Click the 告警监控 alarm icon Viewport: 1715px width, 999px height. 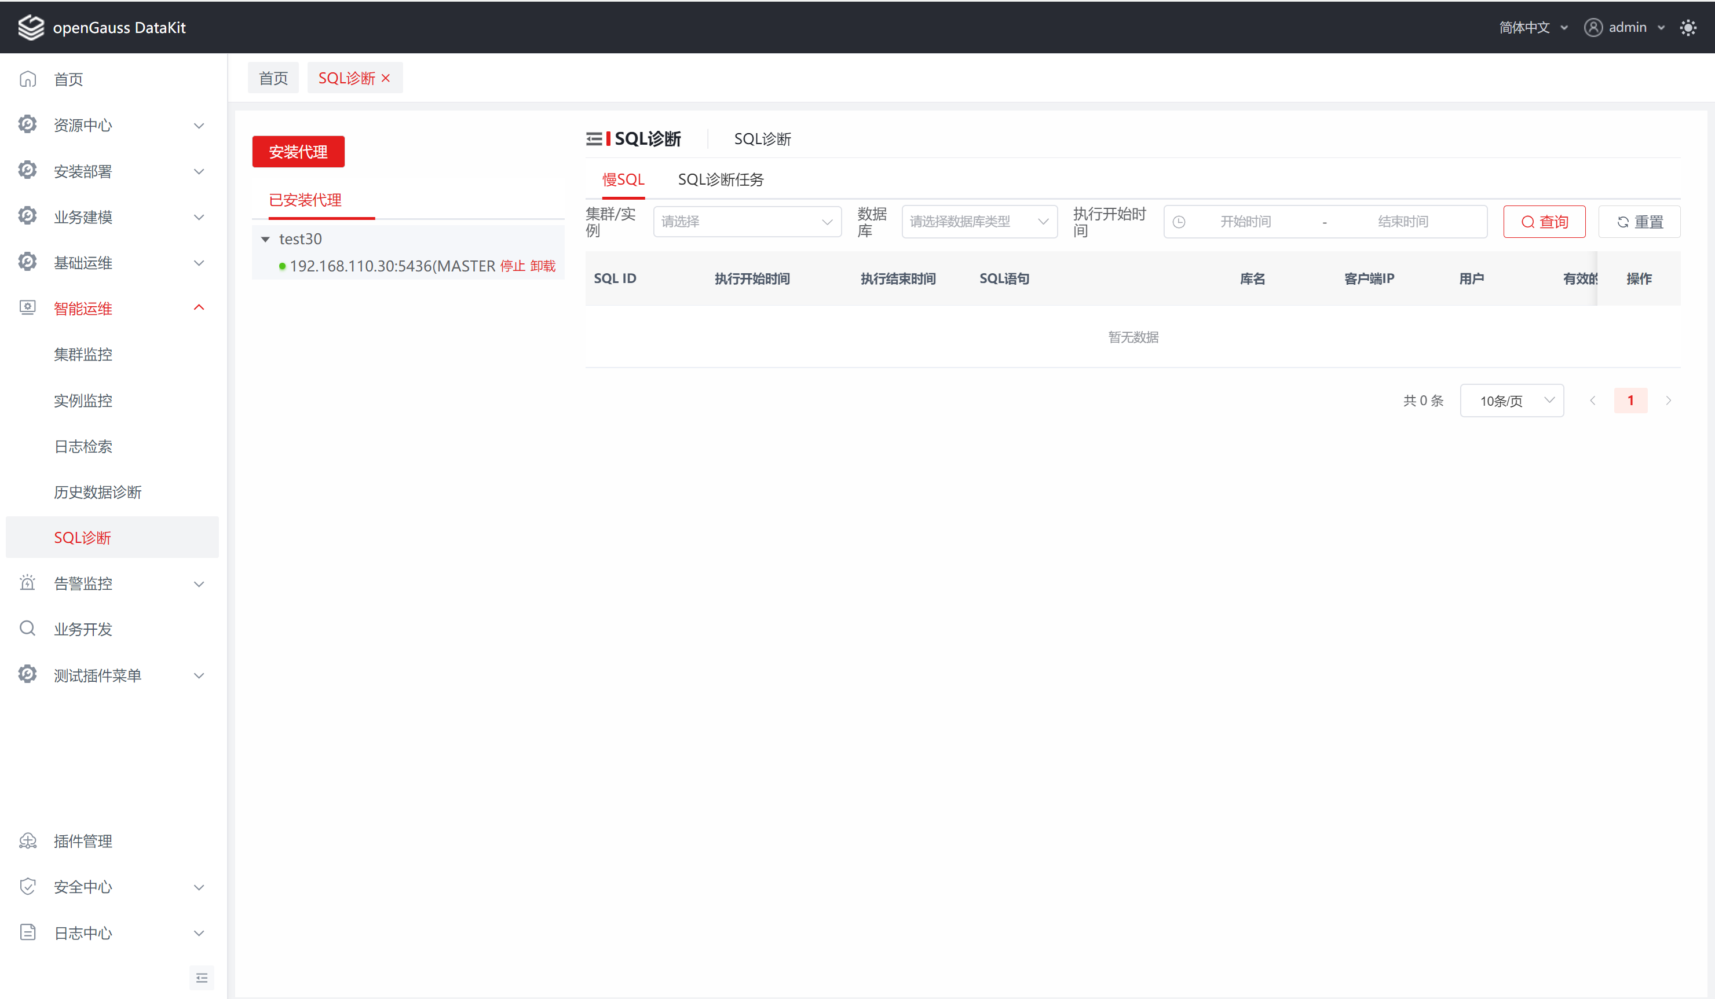pyautogui.click(x=28, y=583)
